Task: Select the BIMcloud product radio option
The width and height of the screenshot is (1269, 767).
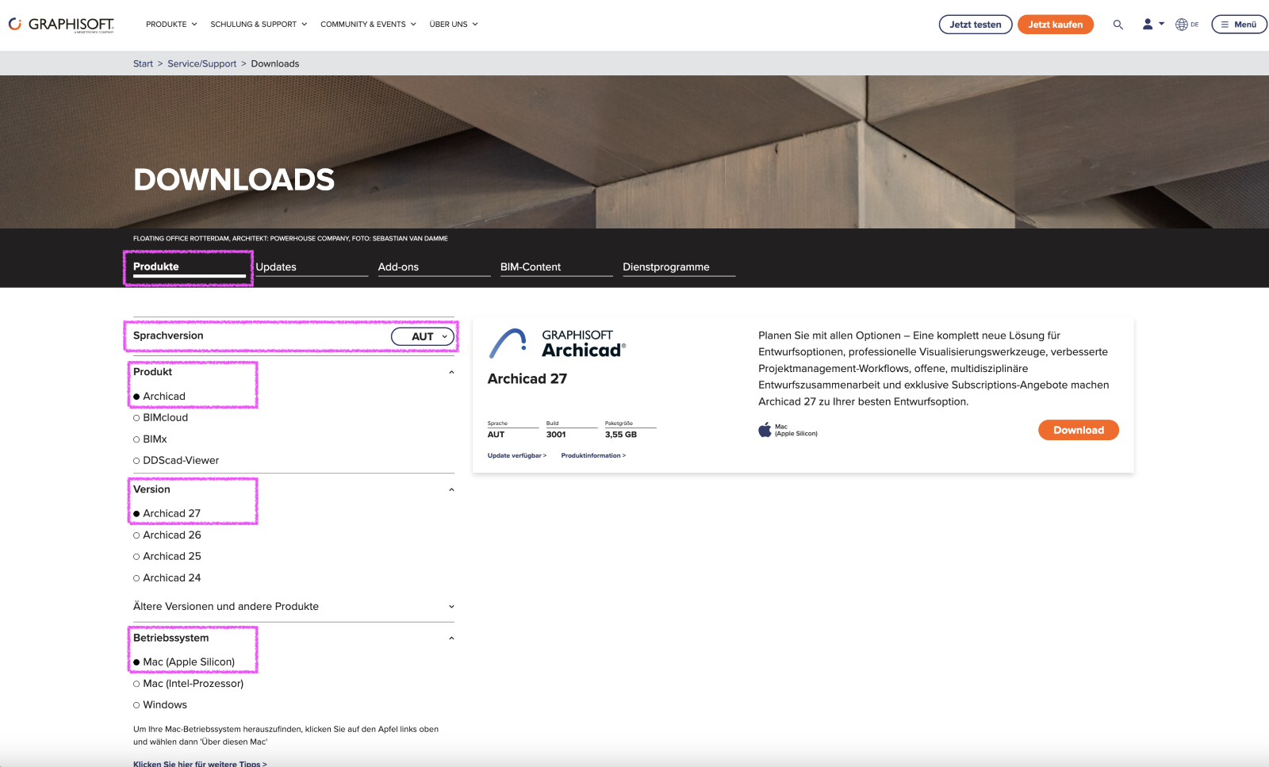Action: point(160,418)
